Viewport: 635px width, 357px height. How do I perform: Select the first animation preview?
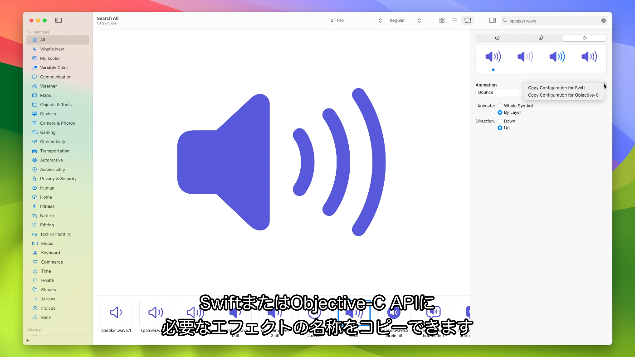493,57
